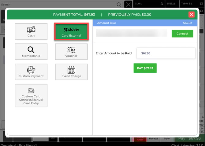Open Membership payment search
Viewport: 205px width, 146px height.
coord(31,52)
